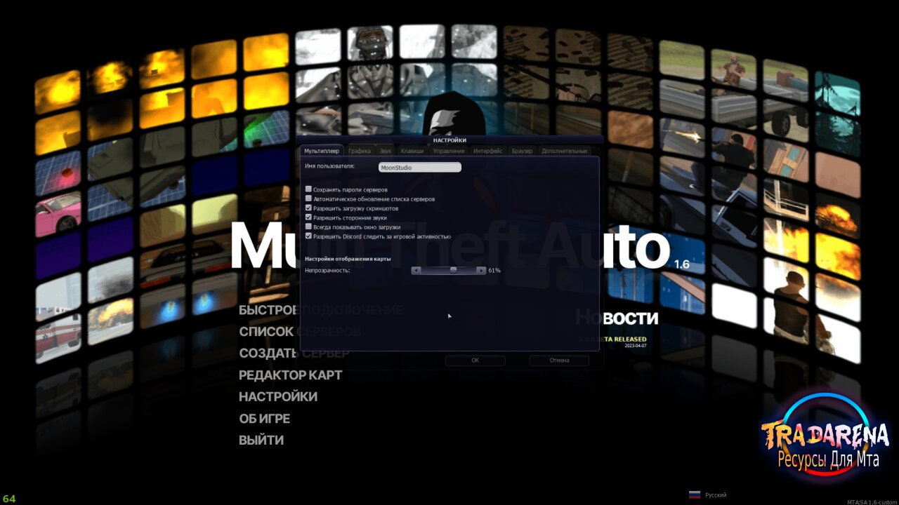Click opacity slider left arrow

pyautogui.click(x=416, y=270)
